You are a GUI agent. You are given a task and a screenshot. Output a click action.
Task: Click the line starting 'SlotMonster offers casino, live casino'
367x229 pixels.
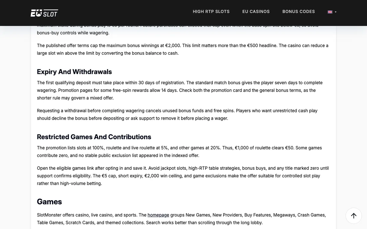click(181, 215)
